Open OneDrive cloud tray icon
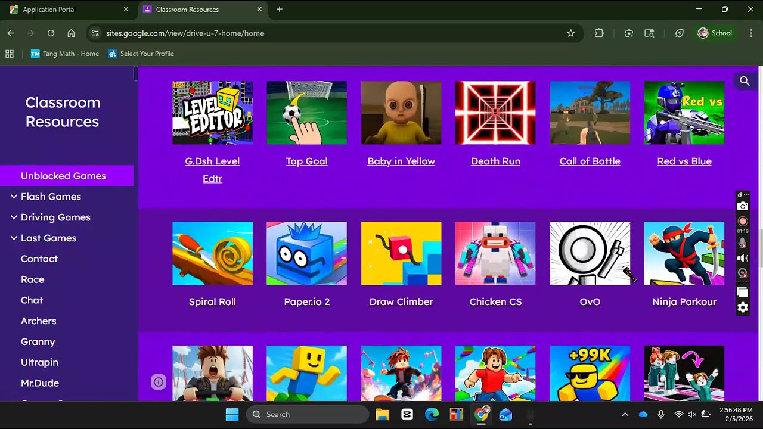 643,415
